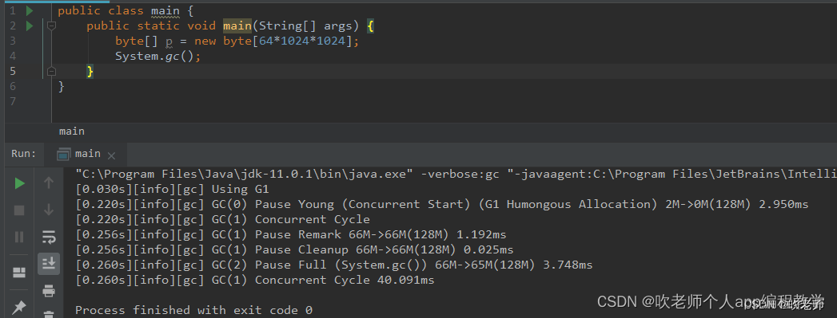The image size is (837, 318).
Task: Toggle Scroll to End of console
Action: pyautogui.click(x=49, y=264)
